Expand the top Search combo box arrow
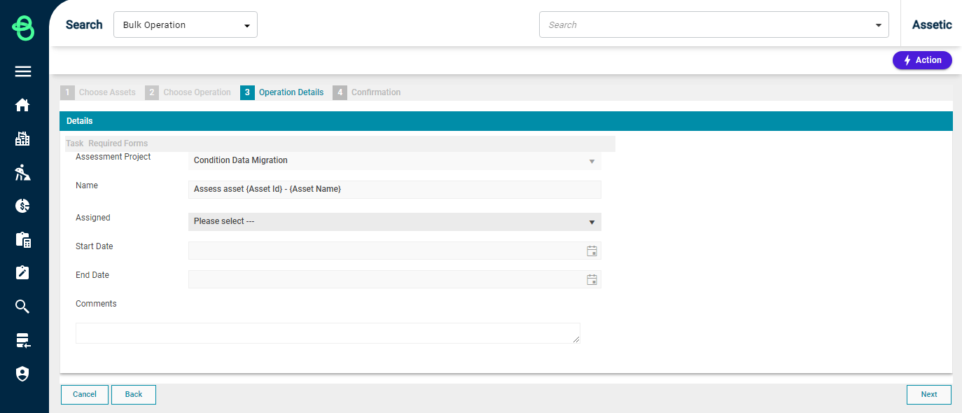 (x=879, y=25)
